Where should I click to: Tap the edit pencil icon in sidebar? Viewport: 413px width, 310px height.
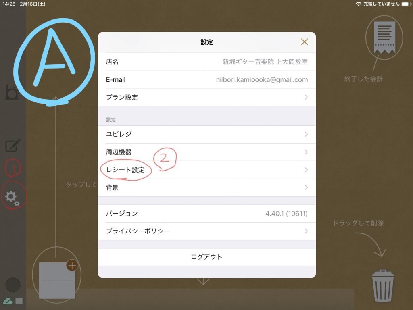(x=13, y=145)
